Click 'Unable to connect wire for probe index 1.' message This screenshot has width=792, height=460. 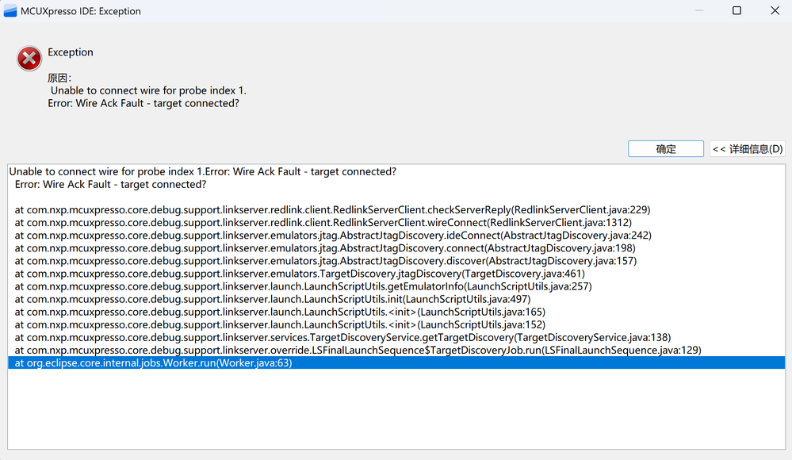148,90
